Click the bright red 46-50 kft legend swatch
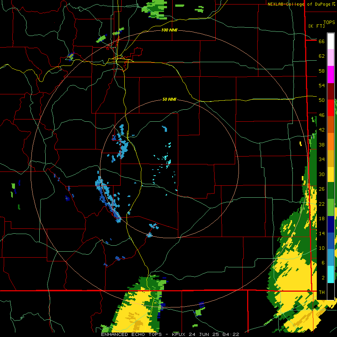Screen dimensions: 337x337 (x=331, y=108)
